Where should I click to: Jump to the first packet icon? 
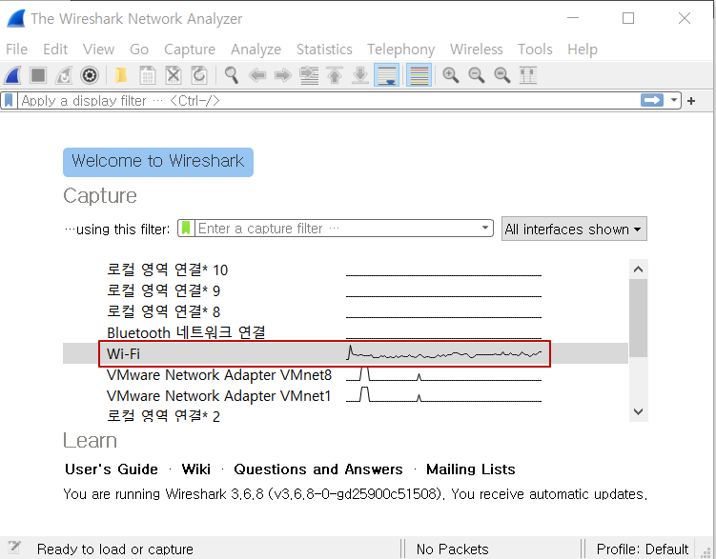(335, 75)
